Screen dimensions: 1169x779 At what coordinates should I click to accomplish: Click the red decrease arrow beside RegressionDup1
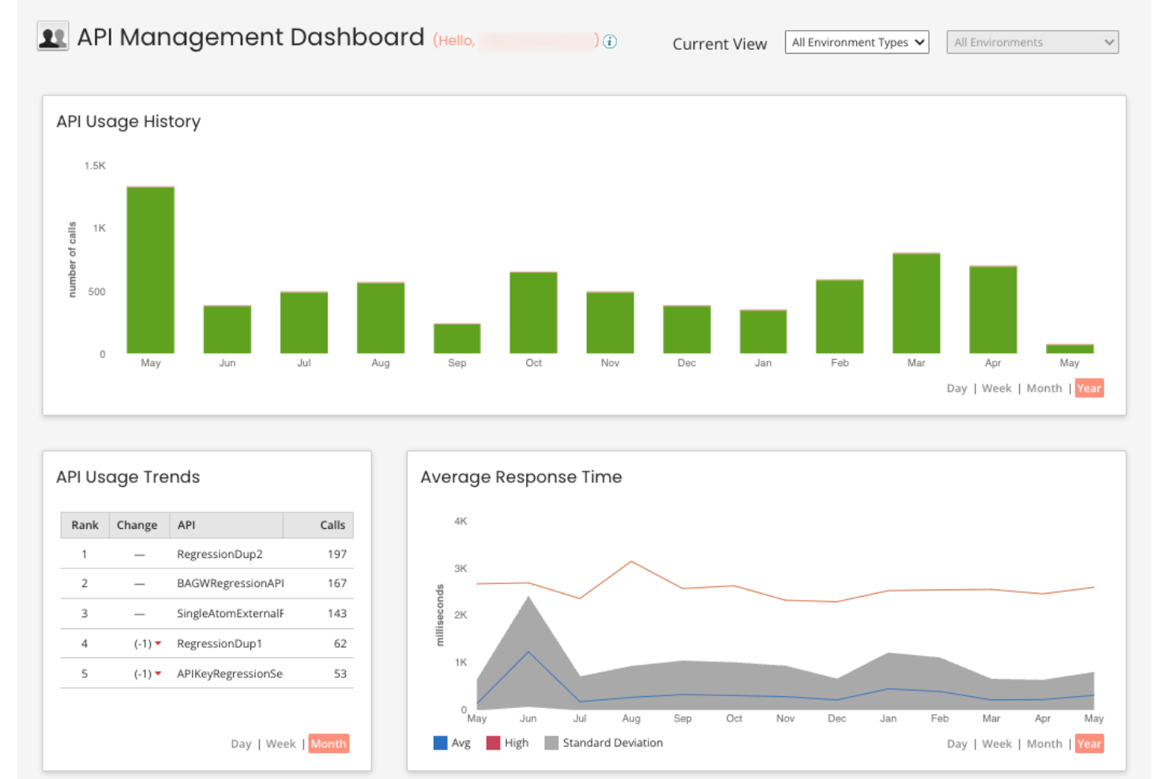pos(159,643)
